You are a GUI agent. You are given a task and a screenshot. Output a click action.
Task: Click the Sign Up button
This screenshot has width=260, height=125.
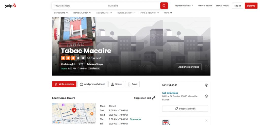(x=251, y=6)
